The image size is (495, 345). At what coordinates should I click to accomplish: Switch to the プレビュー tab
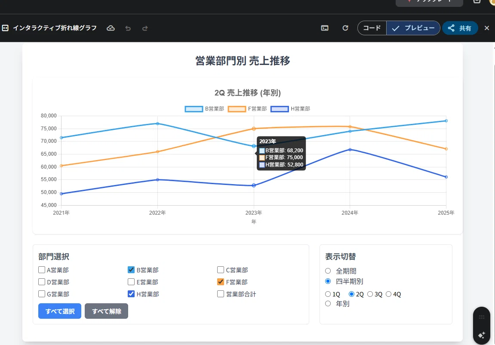413,28
